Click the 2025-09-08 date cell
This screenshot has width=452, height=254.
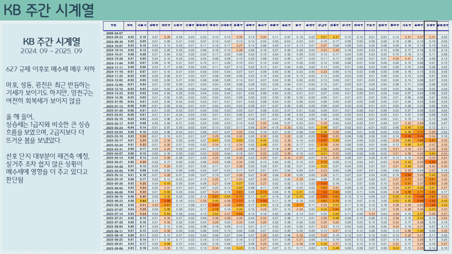coord(114,248)
